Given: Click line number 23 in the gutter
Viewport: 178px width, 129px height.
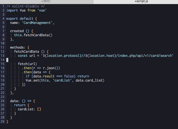Looking at the screenshot, I should (2, 97).
